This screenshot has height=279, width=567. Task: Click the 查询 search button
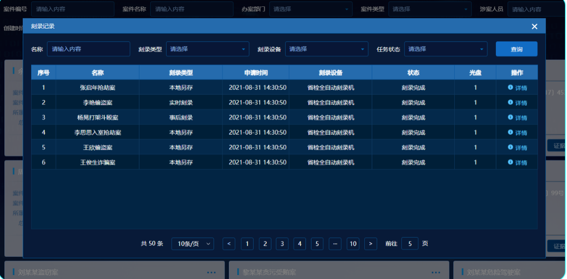(x=517, y=49)
